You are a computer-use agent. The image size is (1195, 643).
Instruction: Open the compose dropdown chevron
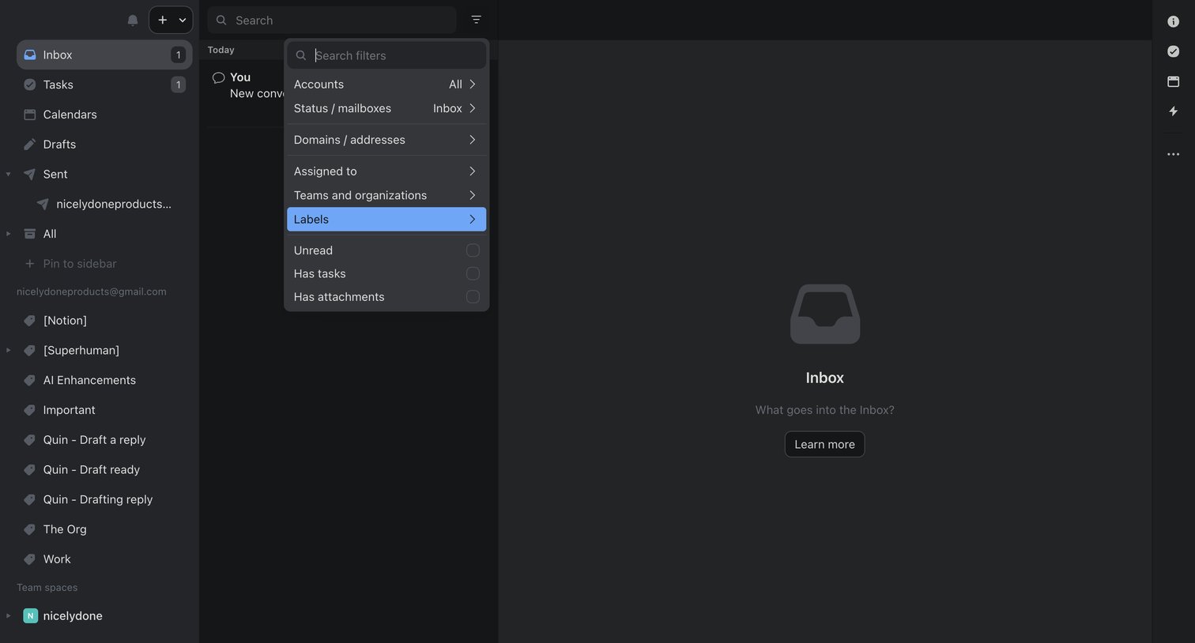[183, 20]
